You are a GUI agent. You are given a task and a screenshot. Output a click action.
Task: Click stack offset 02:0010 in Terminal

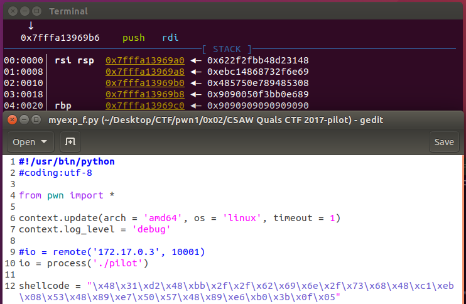23,83
